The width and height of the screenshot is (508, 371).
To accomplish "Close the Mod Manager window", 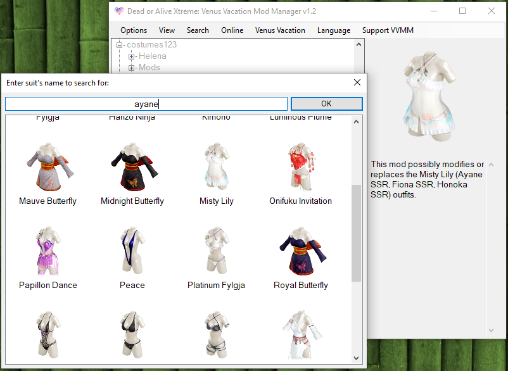I will coord(492,11).
